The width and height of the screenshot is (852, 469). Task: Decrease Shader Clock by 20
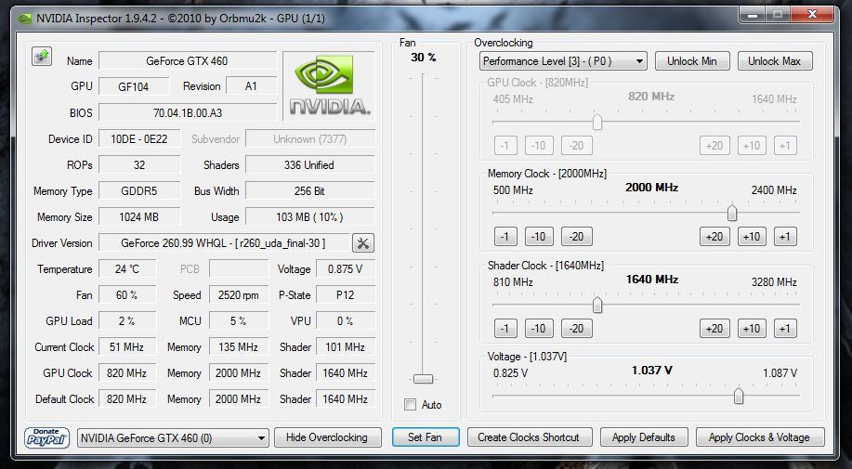(x=576, y=329)
